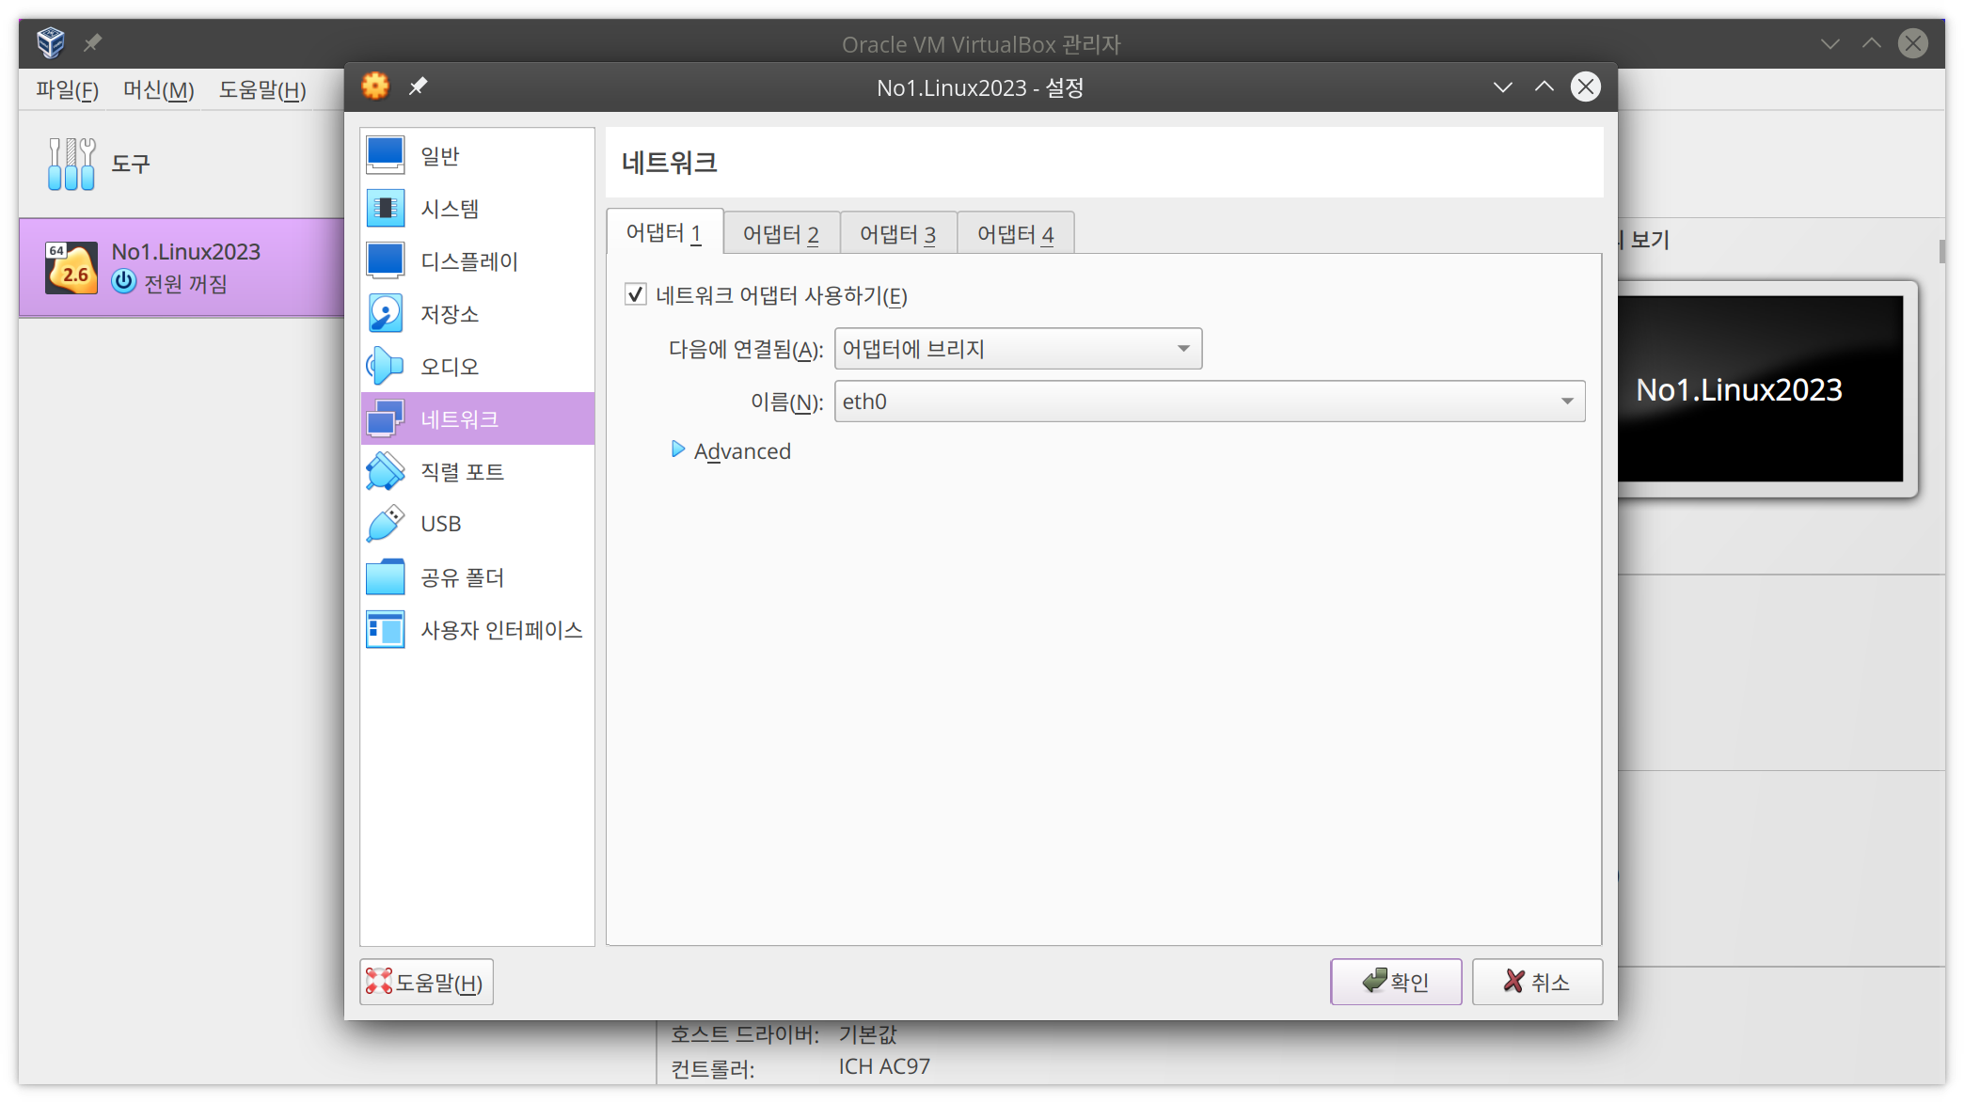The image size is (1964, 1103).
Task: Click the pin icon in the settings dialog title bar
Action: click(418, 87)
